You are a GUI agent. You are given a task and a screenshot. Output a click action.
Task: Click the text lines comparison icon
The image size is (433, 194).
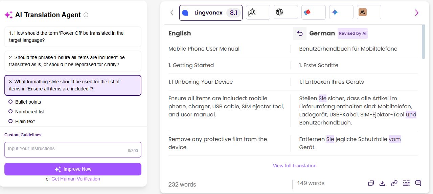(x=406, y=183)
